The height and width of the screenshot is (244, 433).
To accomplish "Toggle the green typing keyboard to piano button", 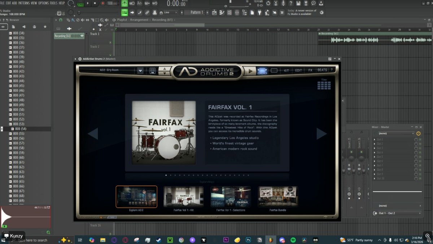I will (x=125, y=12).
